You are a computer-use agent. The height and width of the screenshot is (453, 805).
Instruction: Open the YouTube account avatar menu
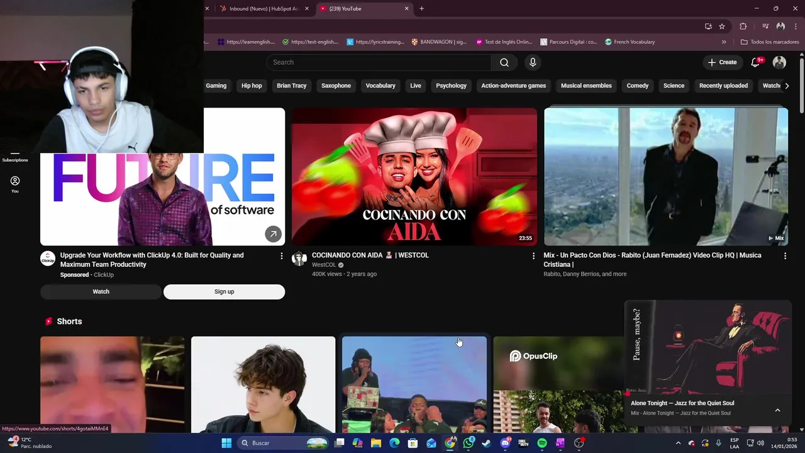click(779, 62)
